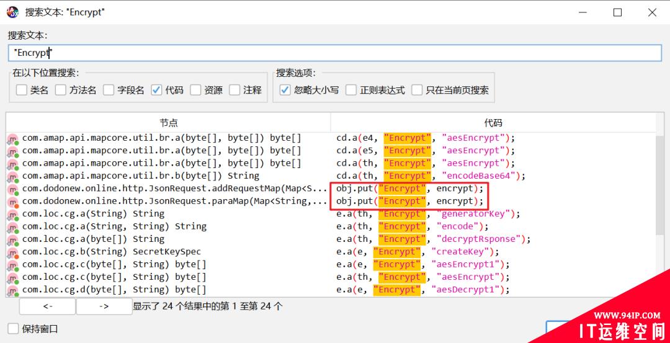Select node text JsonRequest.addRequestMap(Map<S...

(x=175, y=189)
